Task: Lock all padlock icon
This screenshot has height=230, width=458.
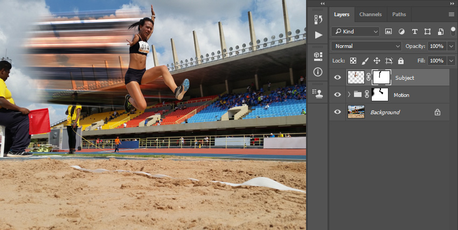Action: tap(401, 61)
